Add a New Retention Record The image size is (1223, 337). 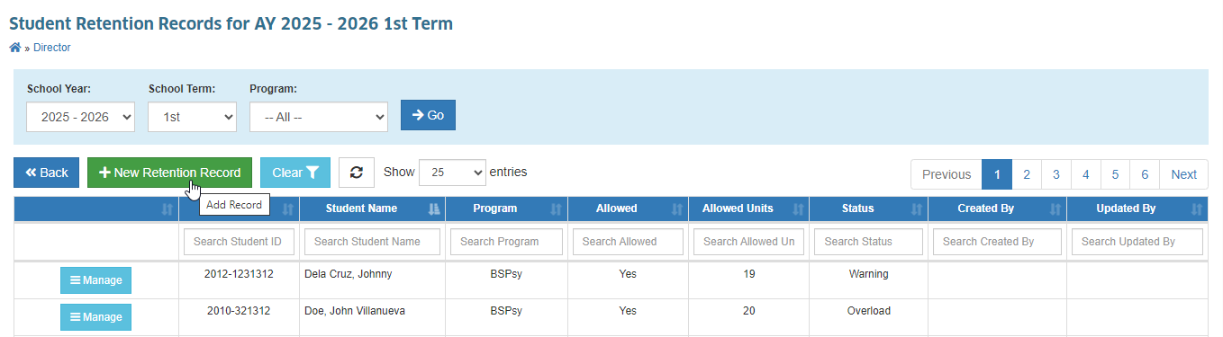(169, 173)
